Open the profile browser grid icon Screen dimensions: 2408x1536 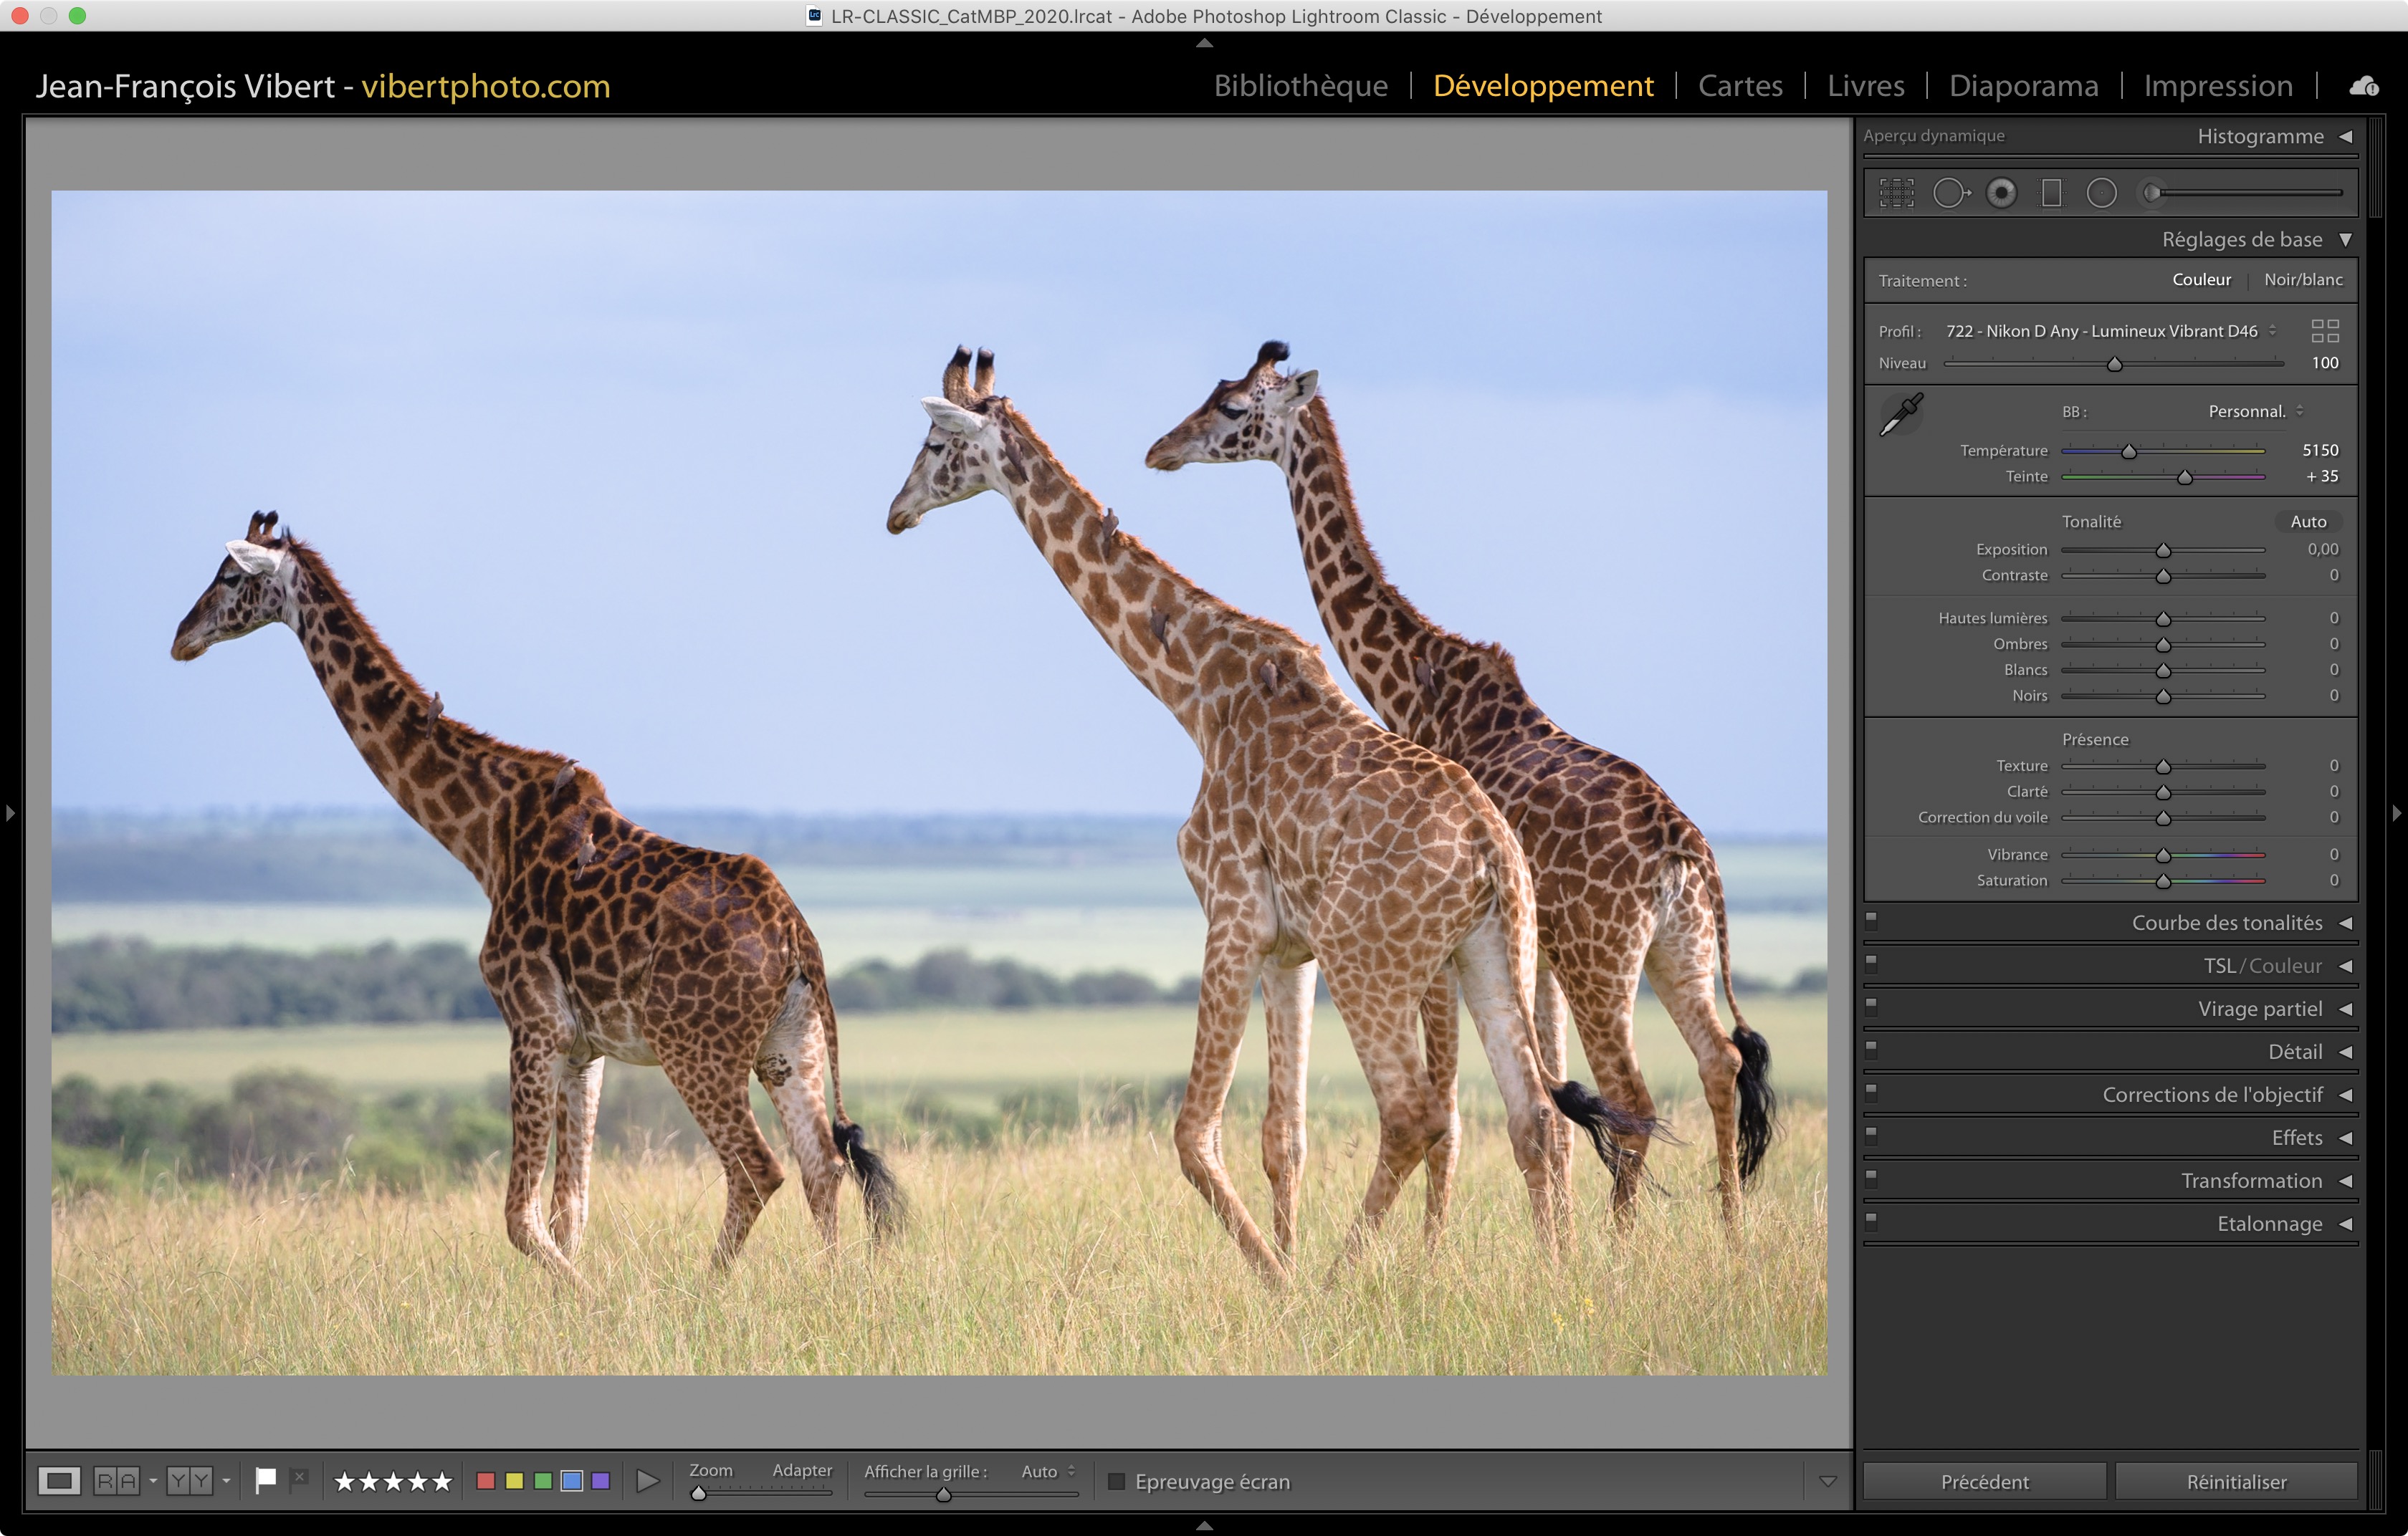click(2325, 331)
